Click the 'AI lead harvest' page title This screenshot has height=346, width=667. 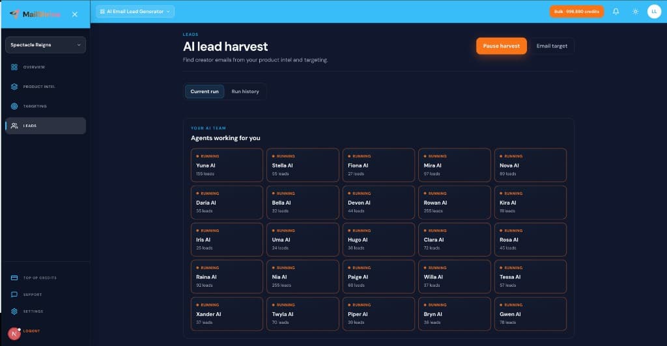(x=225, y=46)
